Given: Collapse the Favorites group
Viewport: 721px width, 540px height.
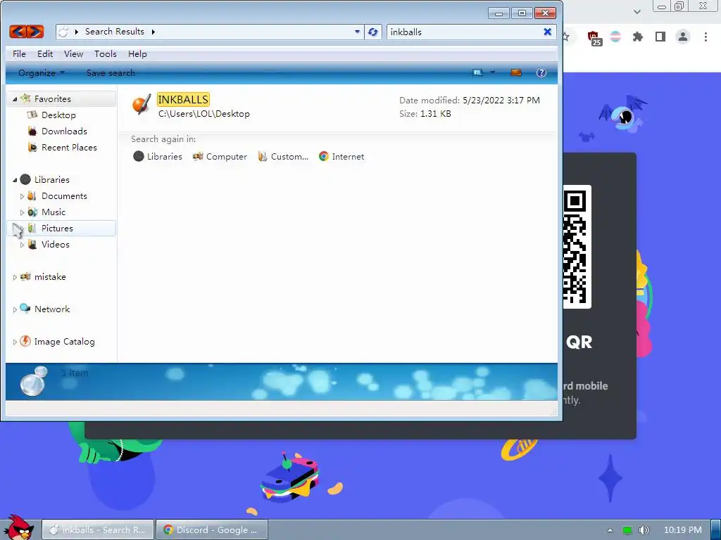Looking at the screenshot, I should (15, 99).
